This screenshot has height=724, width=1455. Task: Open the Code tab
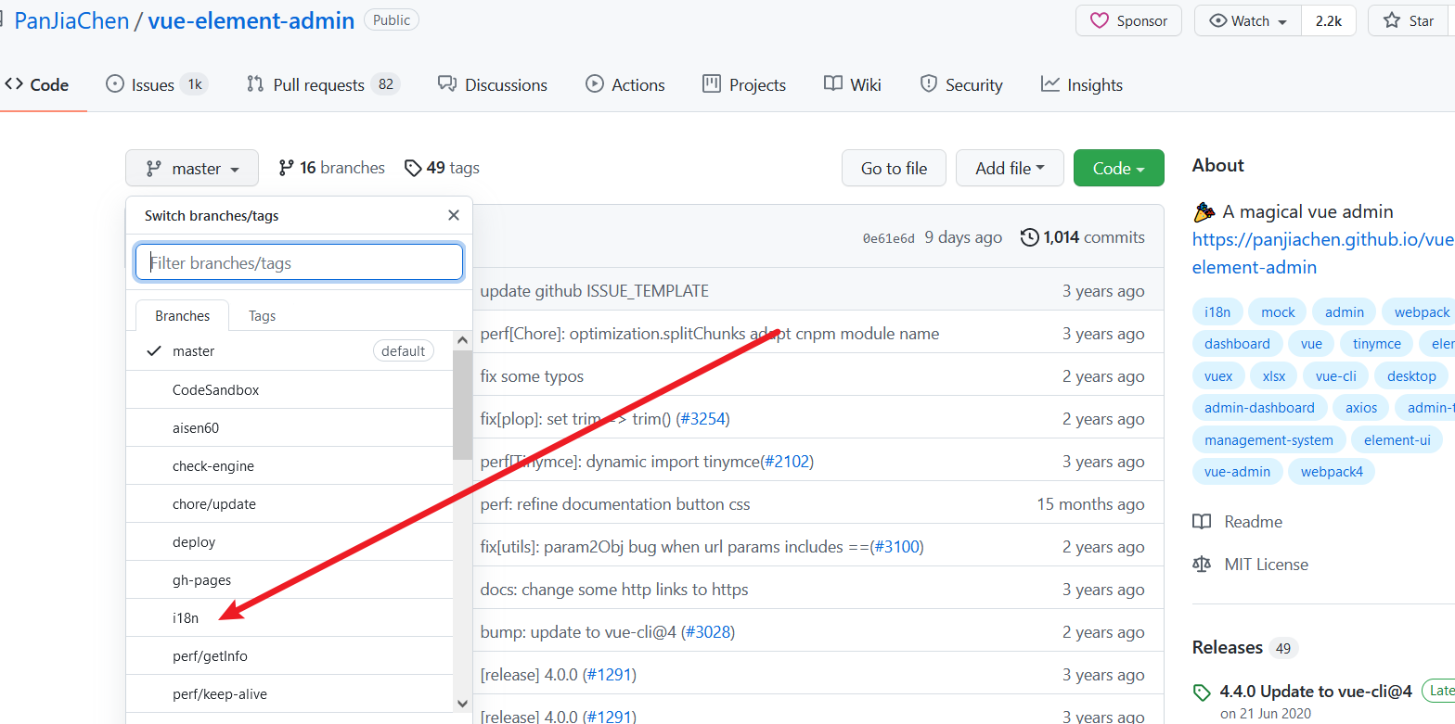pyautogui.click(x=37, y=84)
